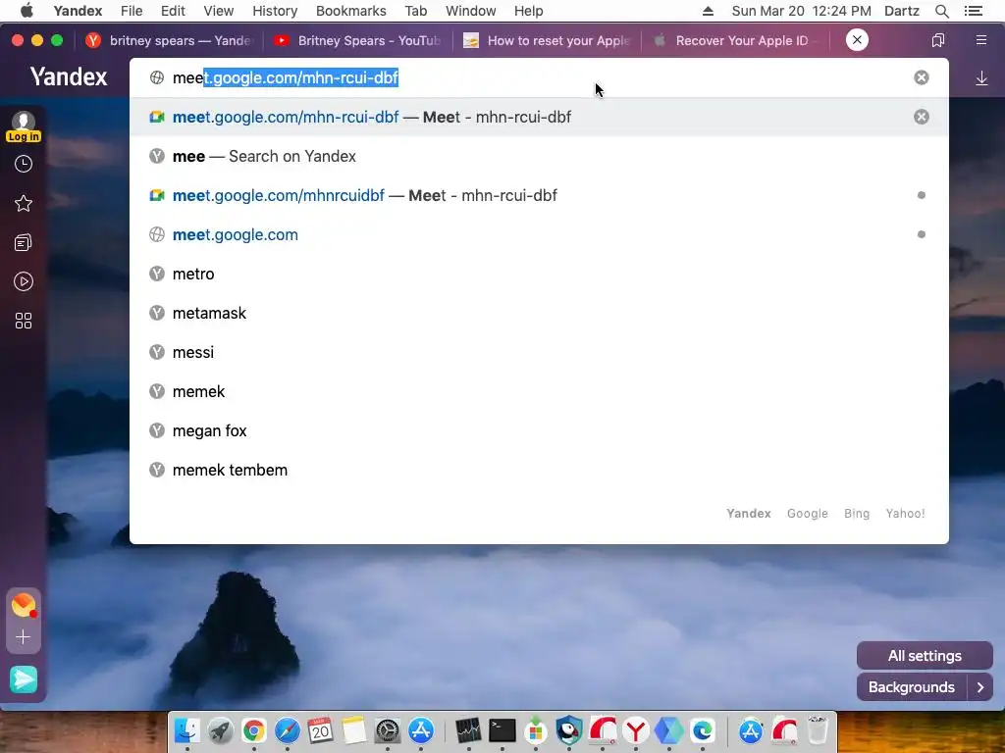Open the video player icon in sidebar
Viewport: 1005px width, 753px height.
24,281
